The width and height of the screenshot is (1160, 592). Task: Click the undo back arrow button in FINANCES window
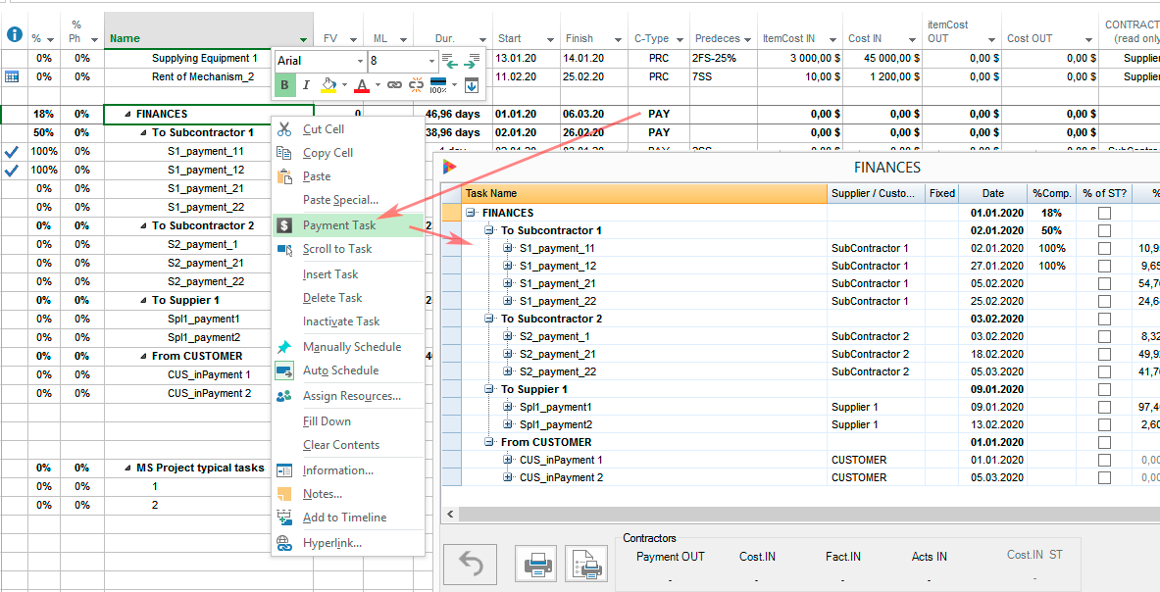tap(473, 566)
